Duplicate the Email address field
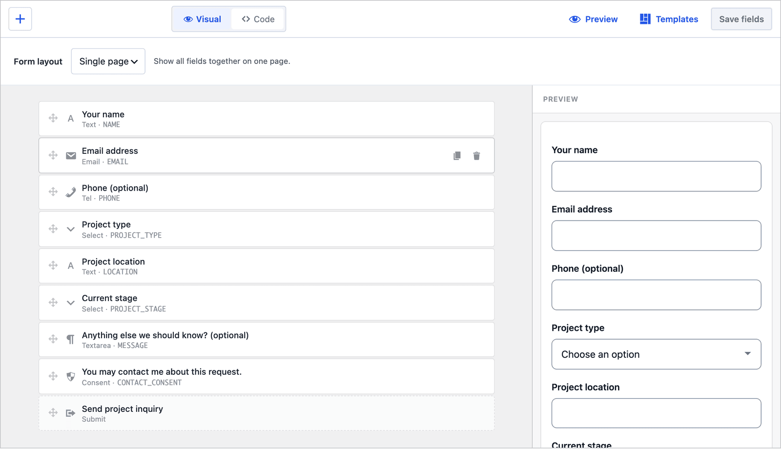The height and width of the screenshot is (449, 781). 457,156
